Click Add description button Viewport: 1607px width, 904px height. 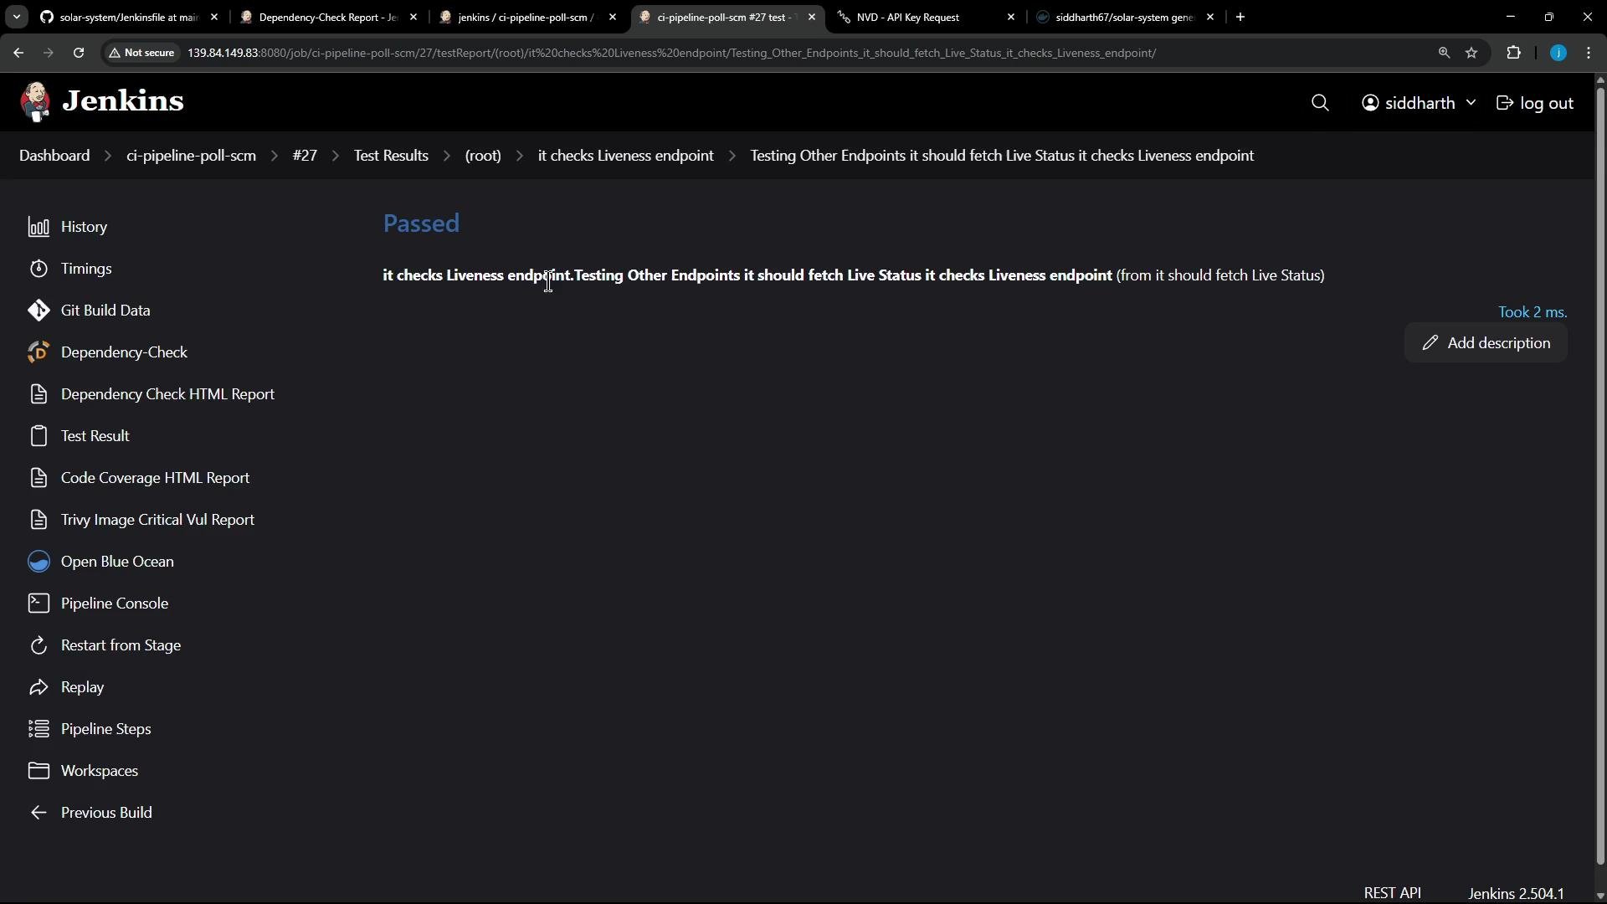click(x=1486, y=343)
